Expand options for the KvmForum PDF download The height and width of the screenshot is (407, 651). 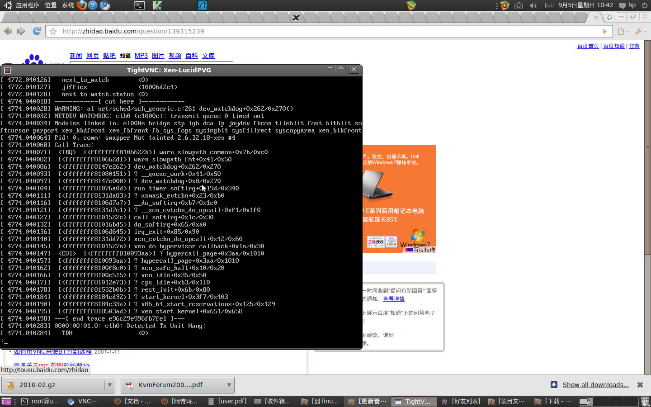click(x=229, y=385)
